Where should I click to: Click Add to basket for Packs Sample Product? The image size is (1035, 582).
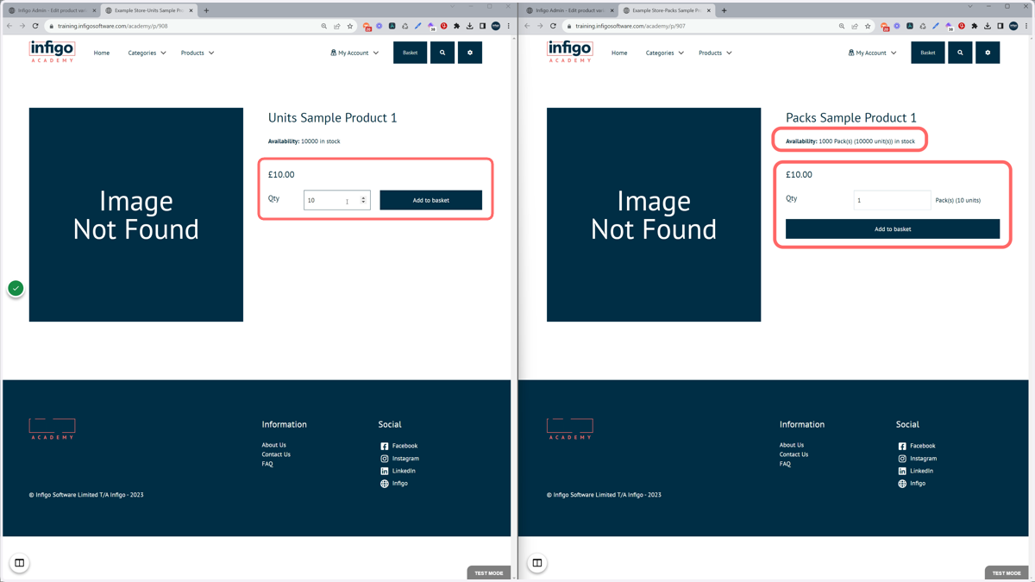[893, 229]
